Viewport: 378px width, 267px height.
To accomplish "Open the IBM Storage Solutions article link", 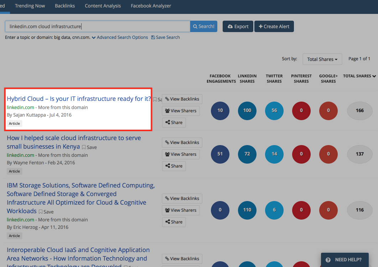I will (81, 198).
